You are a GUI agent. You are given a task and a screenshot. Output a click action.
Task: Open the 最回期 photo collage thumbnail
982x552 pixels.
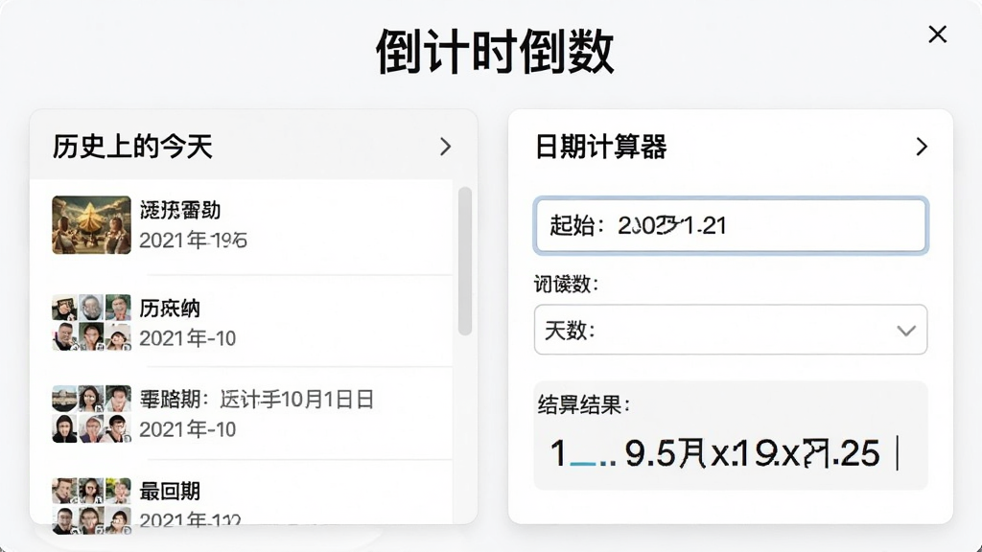(91, 506)
